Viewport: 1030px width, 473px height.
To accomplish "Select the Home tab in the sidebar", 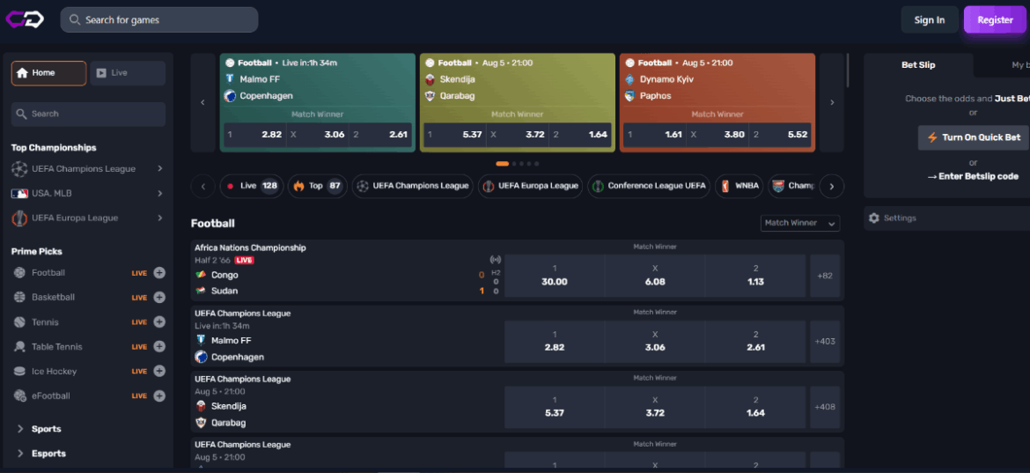I will pyautogui.click(x=48, y=73).
